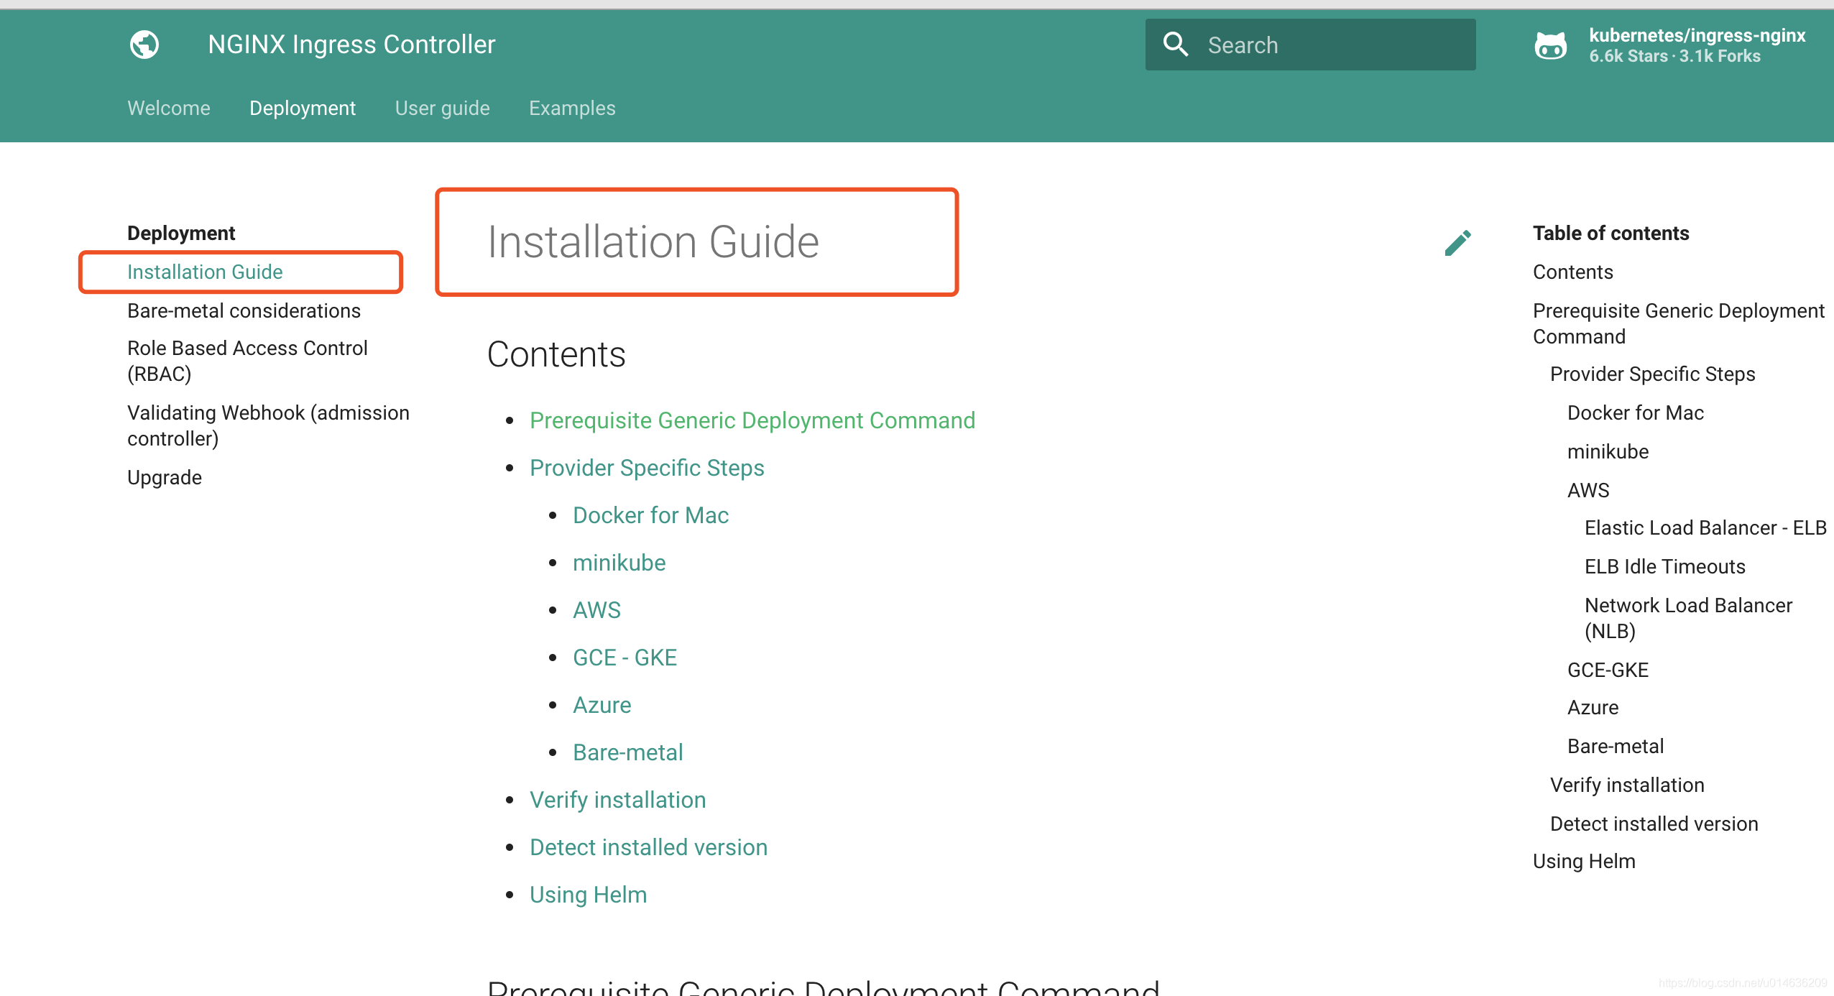Image resolution: width=1834 pixels, height=996 pixels.
Task: Jump to Verify installation in TOC
Action: coord(1627,785)
